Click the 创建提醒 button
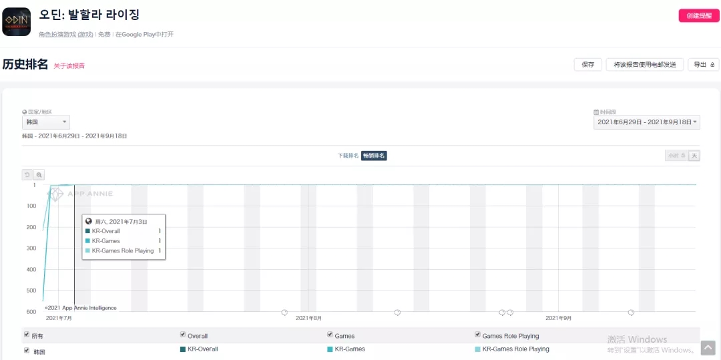721x360 pixels. coord(699,15)
